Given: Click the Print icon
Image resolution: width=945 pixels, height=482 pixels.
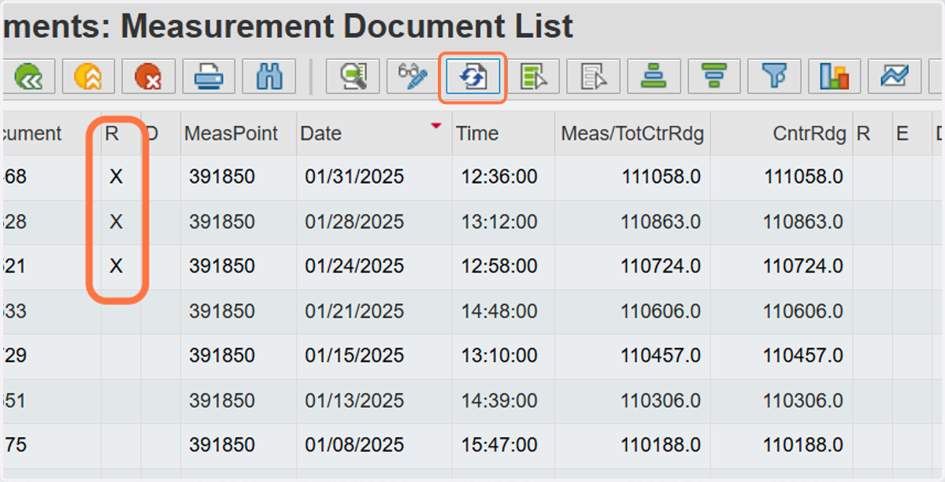Looking at the screenshot, I should [x=209, y=77].
